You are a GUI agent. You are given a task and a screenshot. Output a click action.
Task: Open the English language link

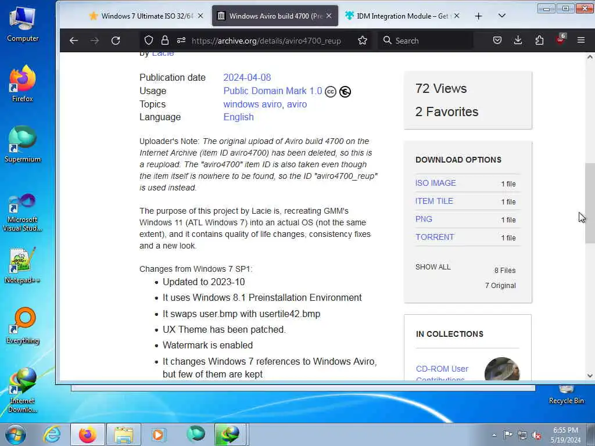pyautogui.click(x=238, y=117)
